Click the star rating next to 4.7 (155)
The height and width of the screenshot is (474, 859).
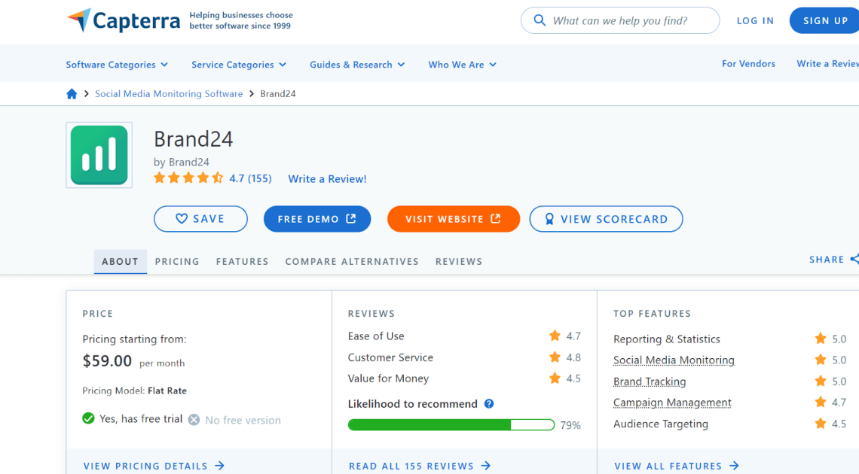pyautogui.click(x=188, y=178)
